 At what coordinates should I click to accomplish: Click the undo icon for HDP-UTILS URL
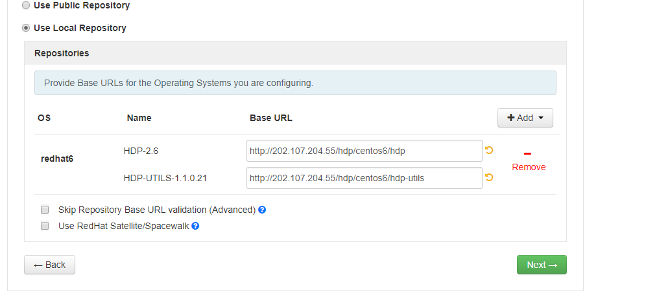(x=489, y=177)
